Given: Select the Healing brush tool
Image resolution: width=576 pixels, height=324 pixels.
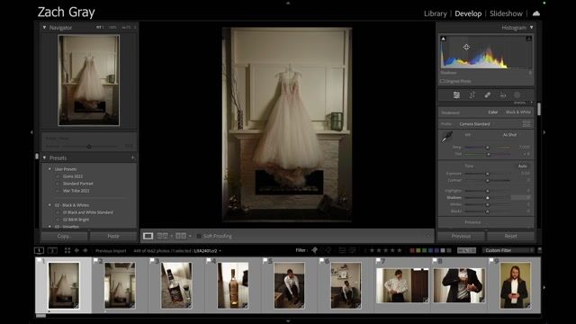Looking at the screenshot, I should (x=488, y=95).
